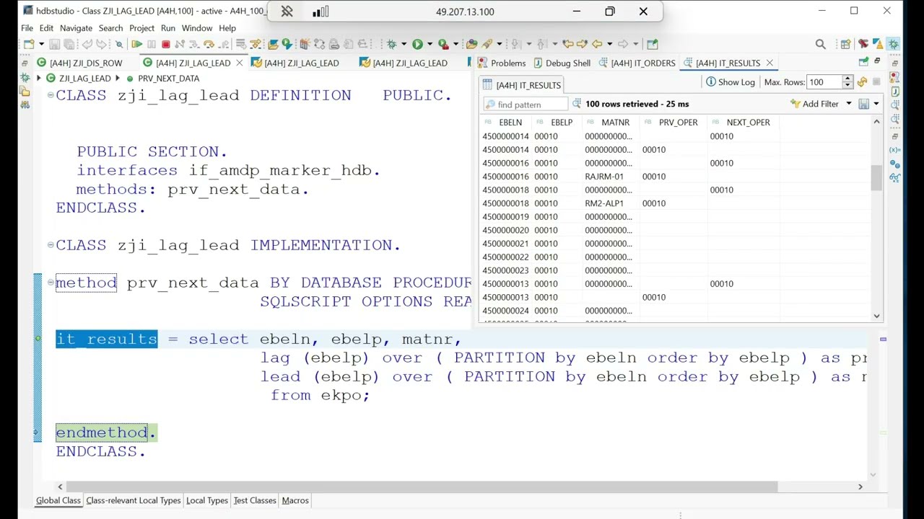Open the Add Filter dropdown arrow
The height and width of the screenshot is (519, 924).
[849, 104]
